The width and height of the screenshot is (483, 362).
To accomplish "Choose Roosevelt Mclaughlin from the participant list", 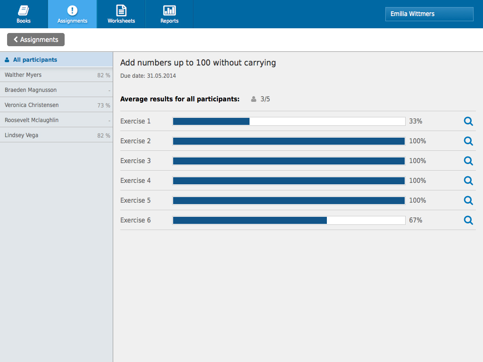I will pyautogui.click(x=56, y=120).
